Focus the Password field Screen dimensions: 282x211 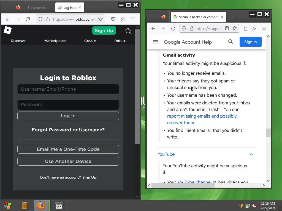click(68, 105)
